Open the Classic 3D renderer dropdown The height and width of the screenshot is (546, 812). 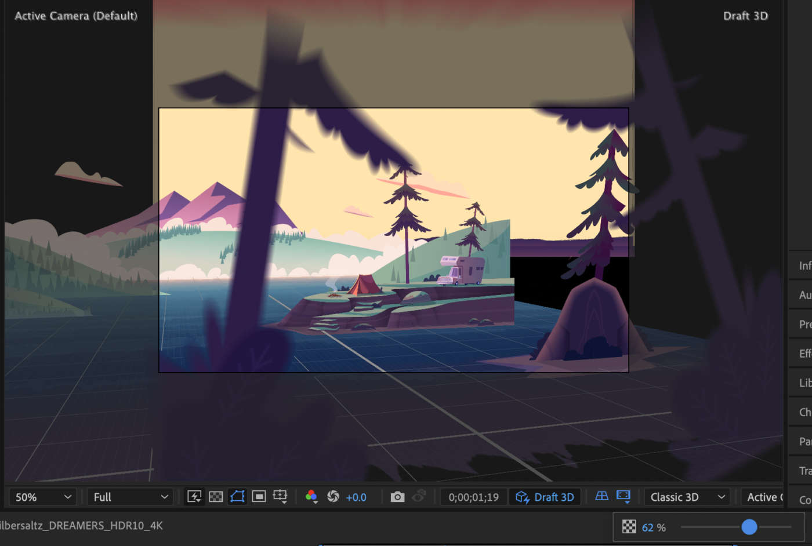click(x=687, y=497)
